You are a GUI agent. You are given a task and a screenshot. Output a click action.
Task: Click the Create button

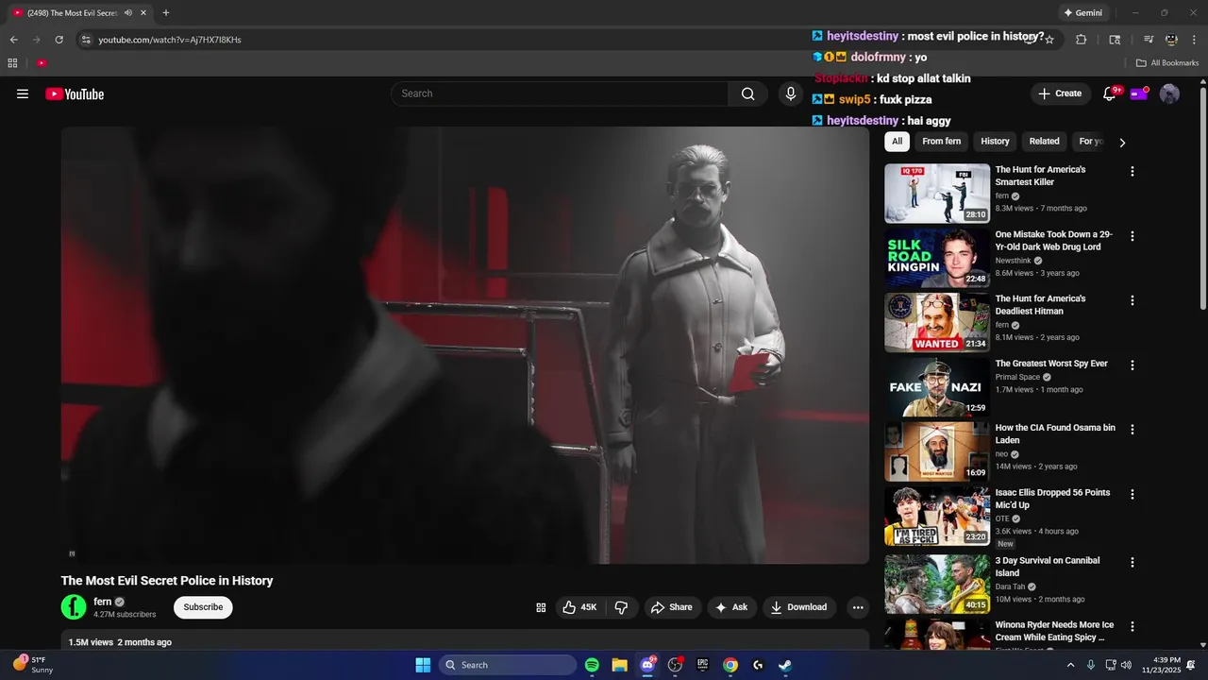1060,93
